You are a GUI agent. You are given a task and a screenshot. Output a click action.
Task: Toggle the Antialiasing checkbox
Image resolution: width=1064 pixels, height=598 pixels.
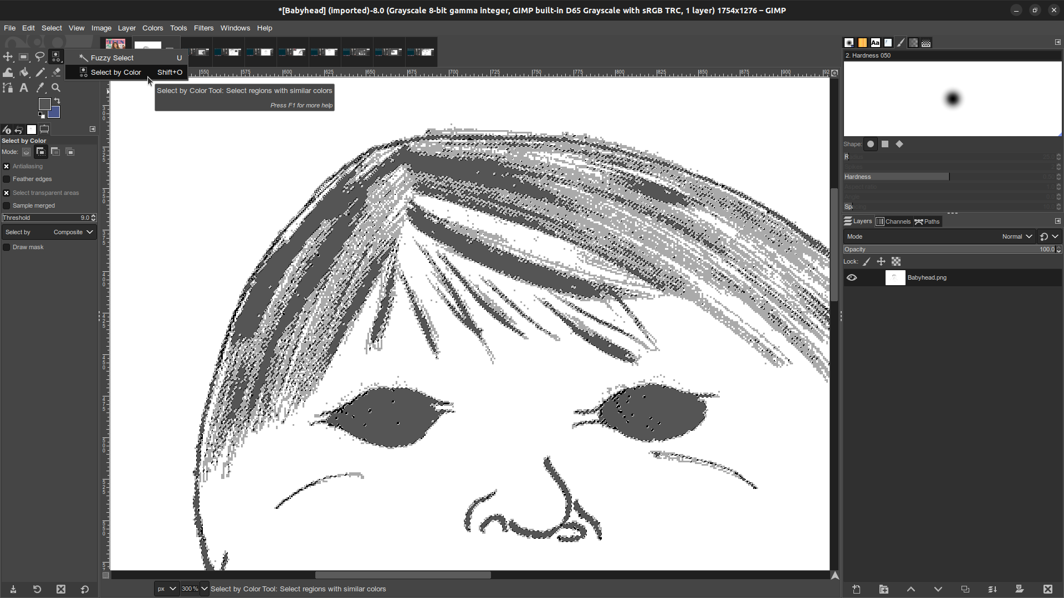7,166
